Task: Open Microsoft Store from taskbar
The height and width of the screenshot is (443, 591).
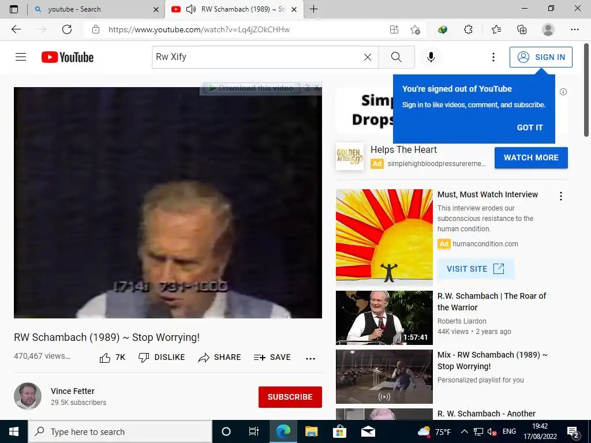Action: [x=339, y=431]
